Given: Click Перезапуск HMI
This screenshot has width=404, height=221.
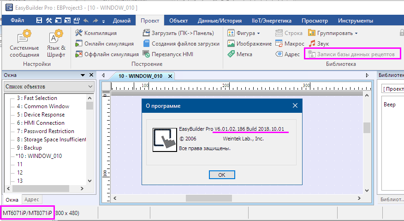Looking at the screenshot, I should point(168,54).
